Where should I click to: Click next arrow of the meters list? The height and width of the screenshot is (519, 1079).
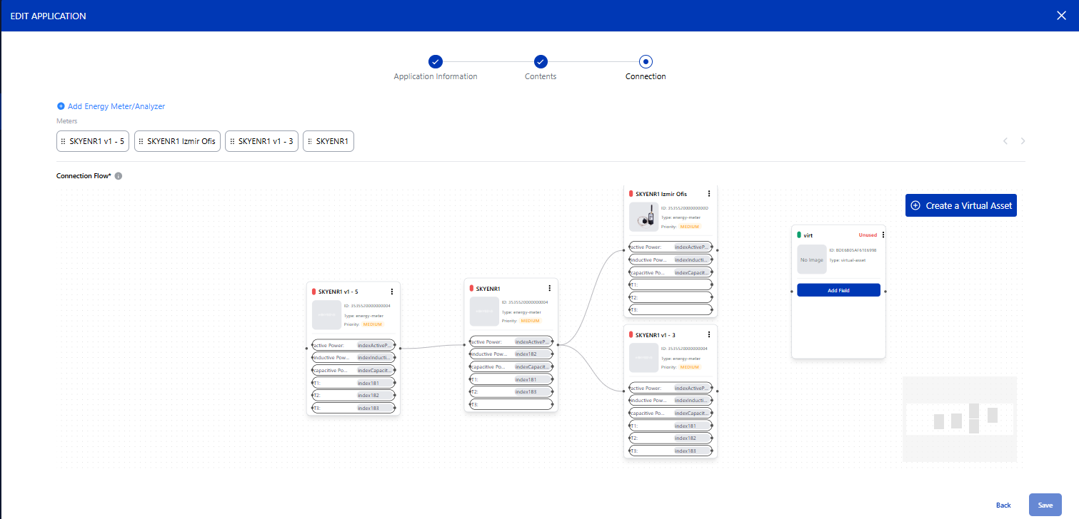point(1023,141)
